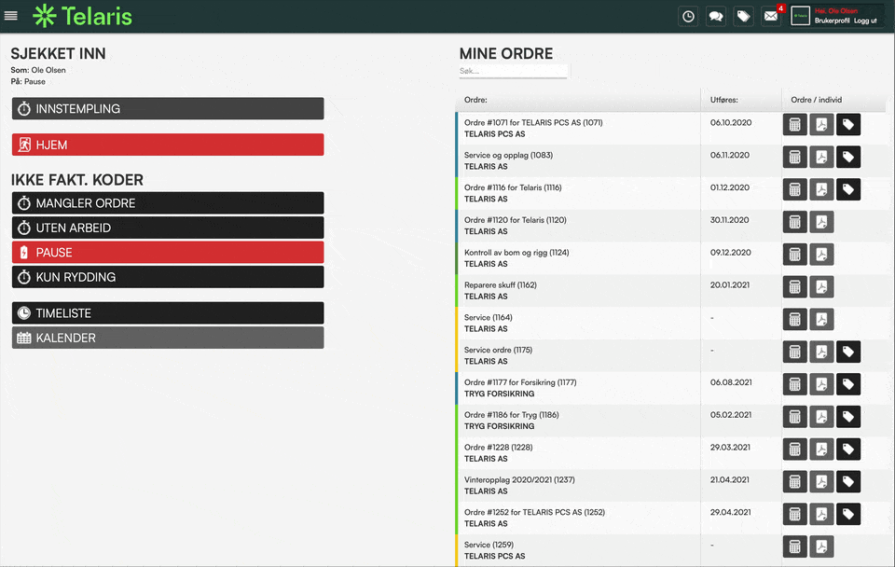Open PDF icon for Service (1259)
Image resolution: width=895 pixels, height=567 pixels.
coord(821,547)
